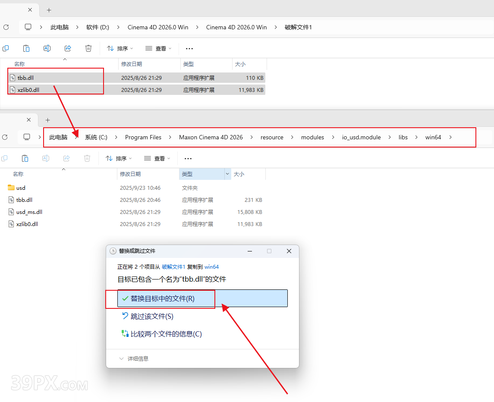Click the refresh icon in the lower window
The height and width of the screenshot is (402, 494).
click(5, 137)
